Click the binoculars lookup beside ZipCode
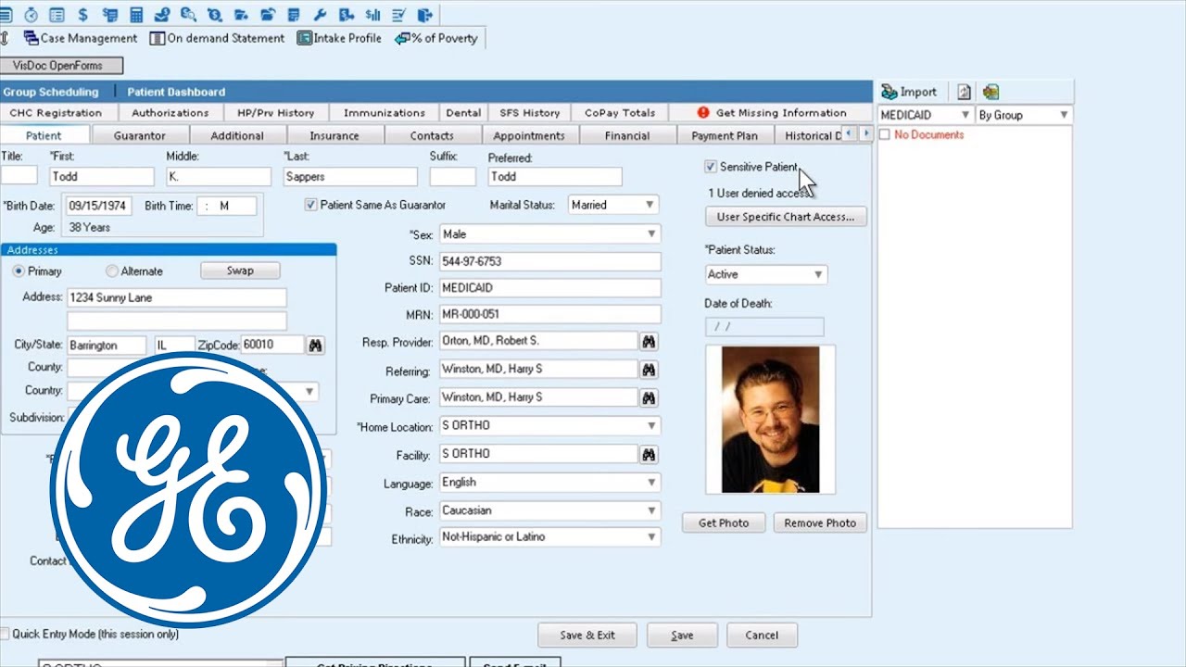 tap(315, 345)
